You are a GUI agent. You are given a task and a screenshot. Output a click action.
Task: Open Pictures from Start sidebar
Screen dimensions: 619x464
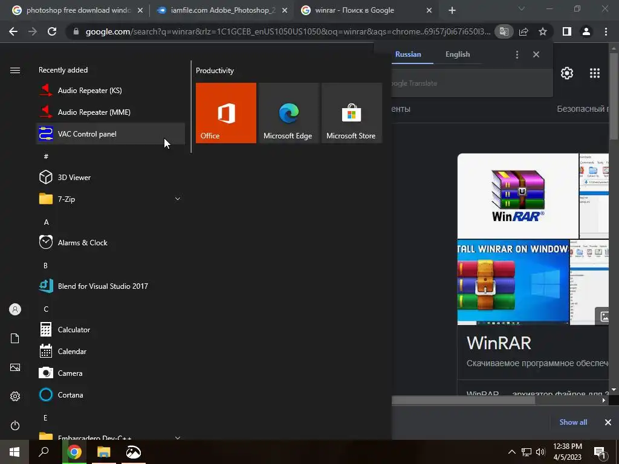click(x=15, y=367)
